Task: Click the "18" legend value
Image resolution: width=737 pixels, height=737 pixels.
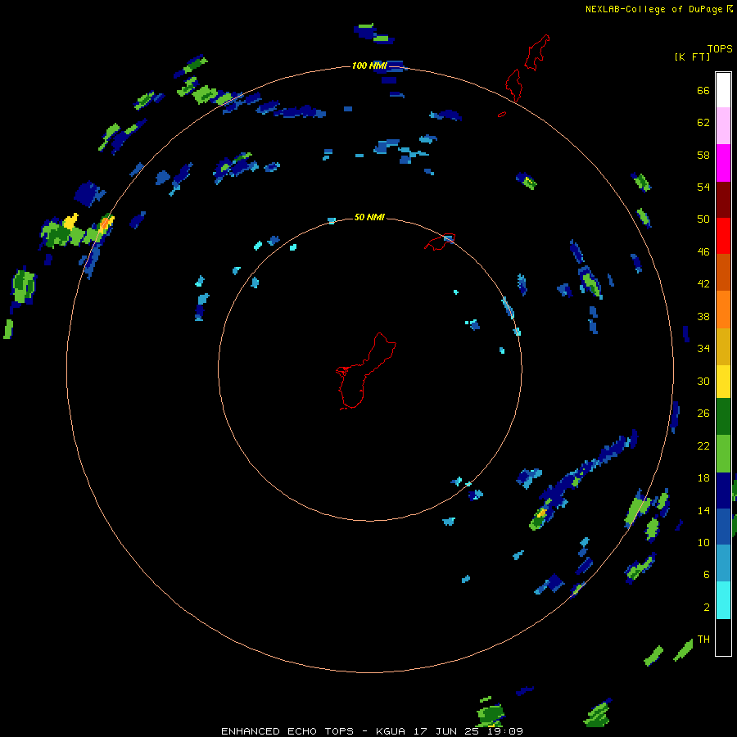Action: (x=703, y=478)
